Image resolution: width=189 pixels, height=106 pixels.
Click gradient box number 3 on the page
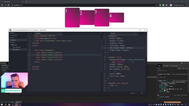(x=102, y=18)
